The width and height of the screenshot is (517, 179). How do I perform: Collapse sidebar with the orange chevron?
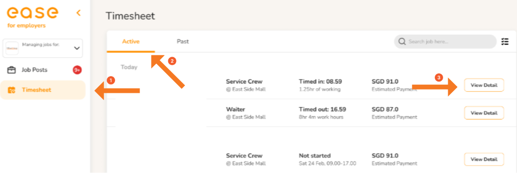78,13
